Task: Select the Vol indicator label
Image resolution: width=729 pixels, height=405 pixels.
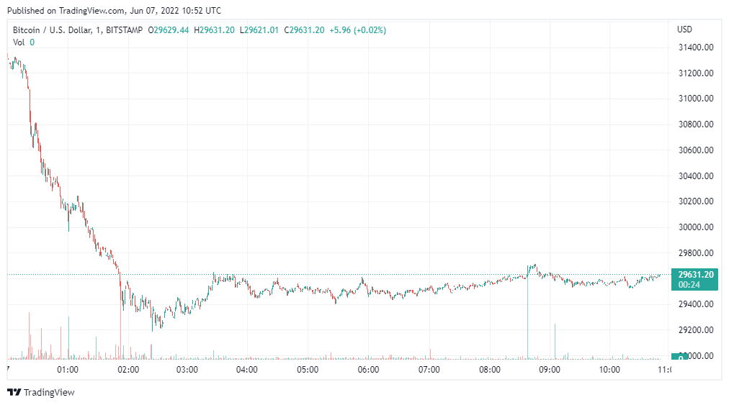Action: point(19,42)
